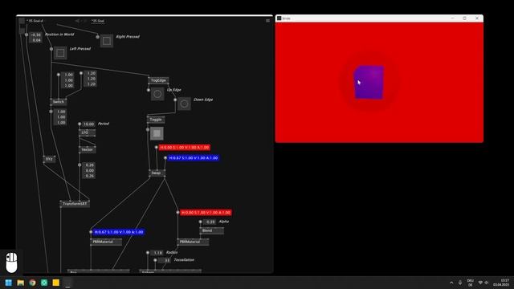The height and width of the screenshot is (289, 514).
Task: Click the back navigation arrow in patch header
Action: click(x=77, y=21)
